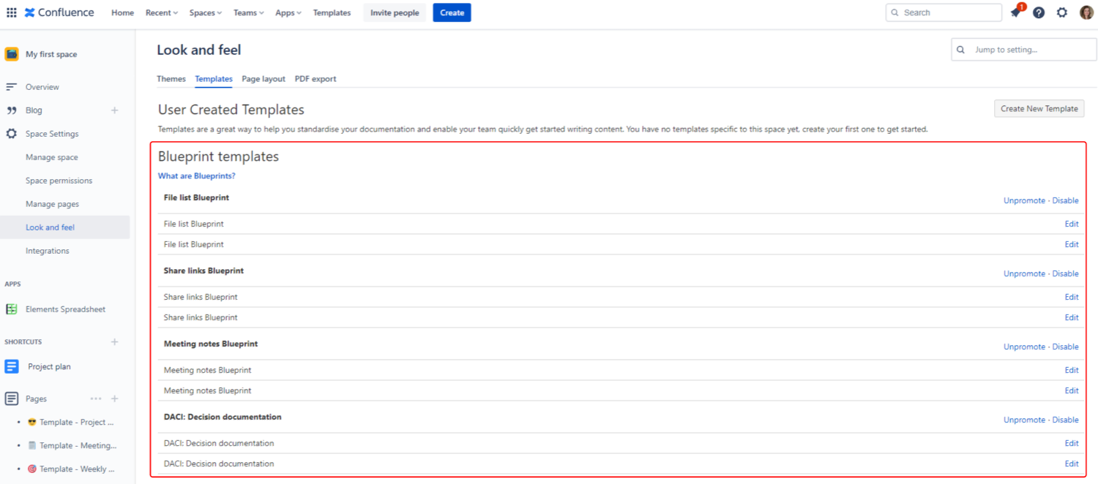This screenshot has width=1098, height=484.
Task: Open the Apps dropdown menu
Action: (x=288, y=12)
